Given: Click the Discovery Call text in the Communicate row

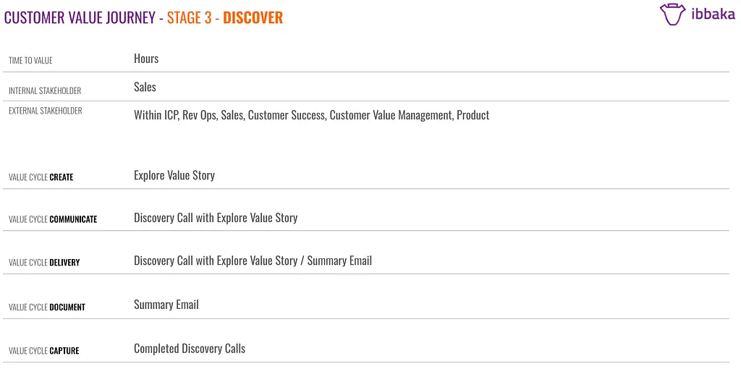Looking at the screenshot, I should [x=216, y=218].
